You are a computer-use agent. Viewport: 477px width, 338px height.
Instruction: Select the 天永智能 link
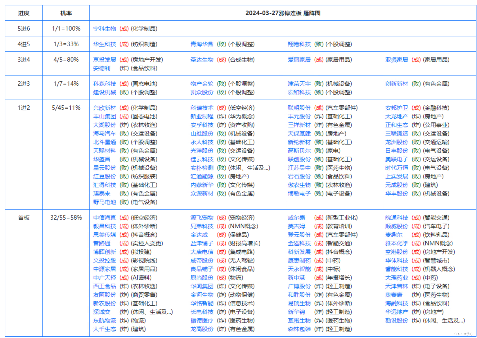point(299,269)
